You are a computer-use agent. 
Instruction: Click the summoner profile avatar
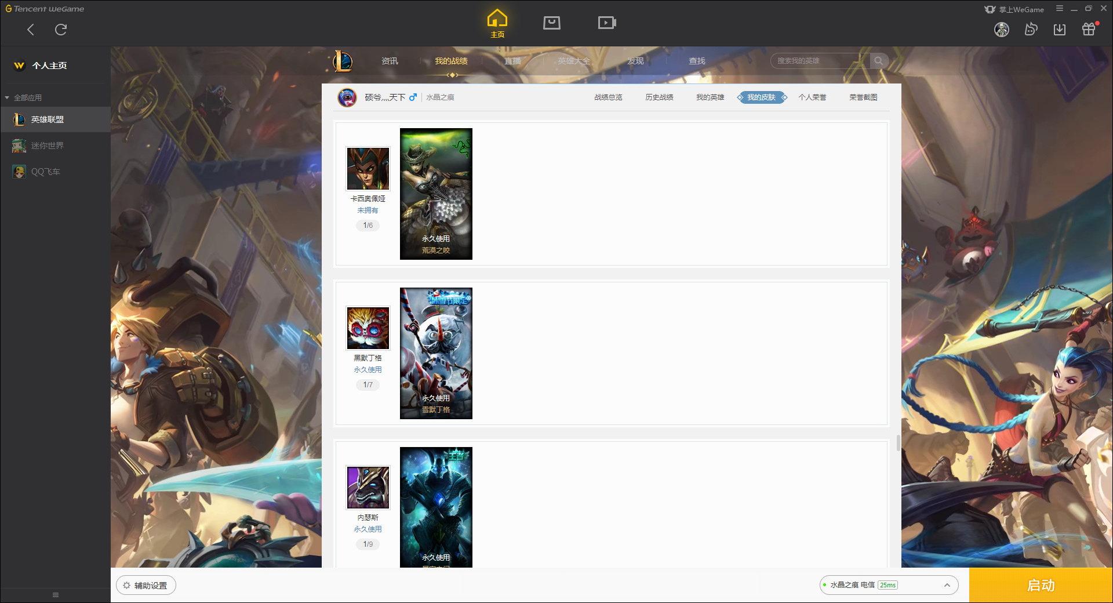pyautogui.click(x=347, y=97)
